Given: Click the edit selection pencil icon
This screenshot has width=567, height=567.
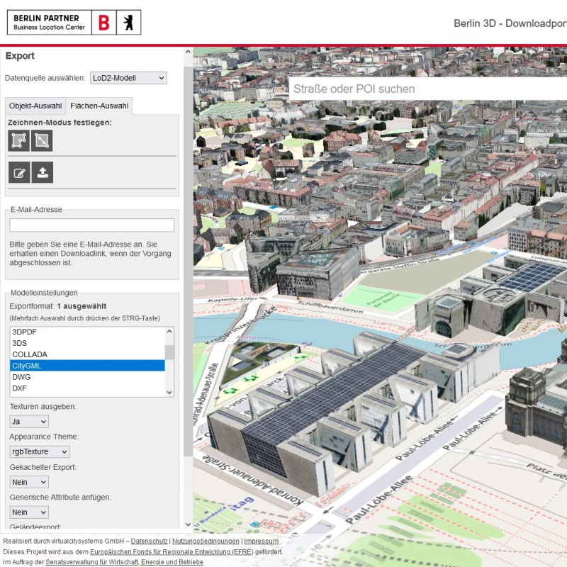Looking at the screenshot, I should pyautogui.click(x=19, y=172).
